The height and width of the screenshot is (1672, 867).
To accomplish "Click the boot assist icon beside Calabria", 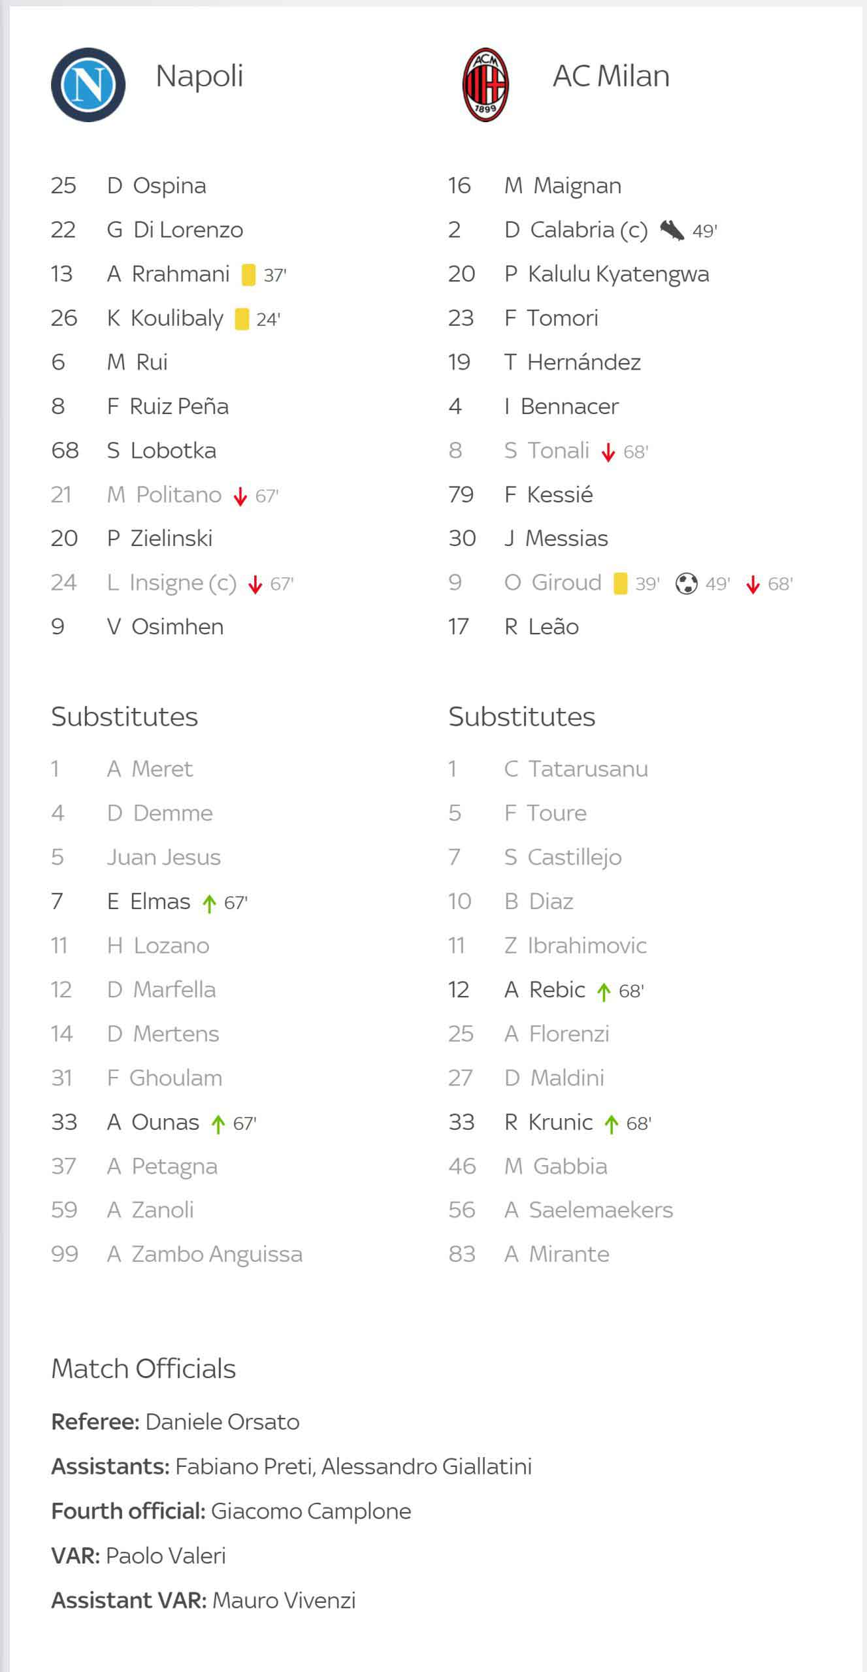I will coord(672,231).
